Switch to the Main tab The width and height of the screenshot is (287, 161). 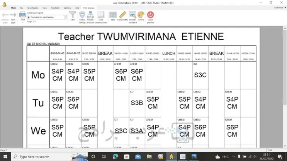coord(14,8)
